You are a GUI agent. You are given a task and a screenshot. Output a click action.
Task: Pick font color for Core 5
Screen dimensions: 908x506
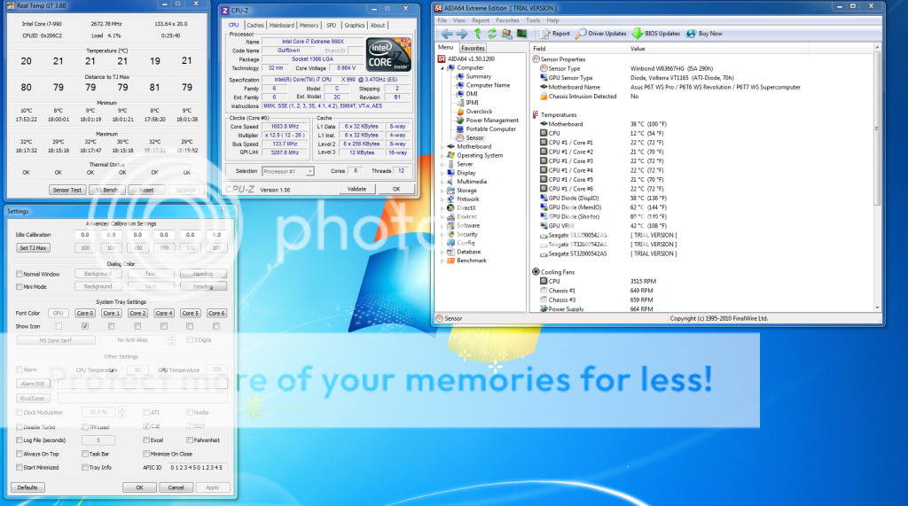[190, 313]
